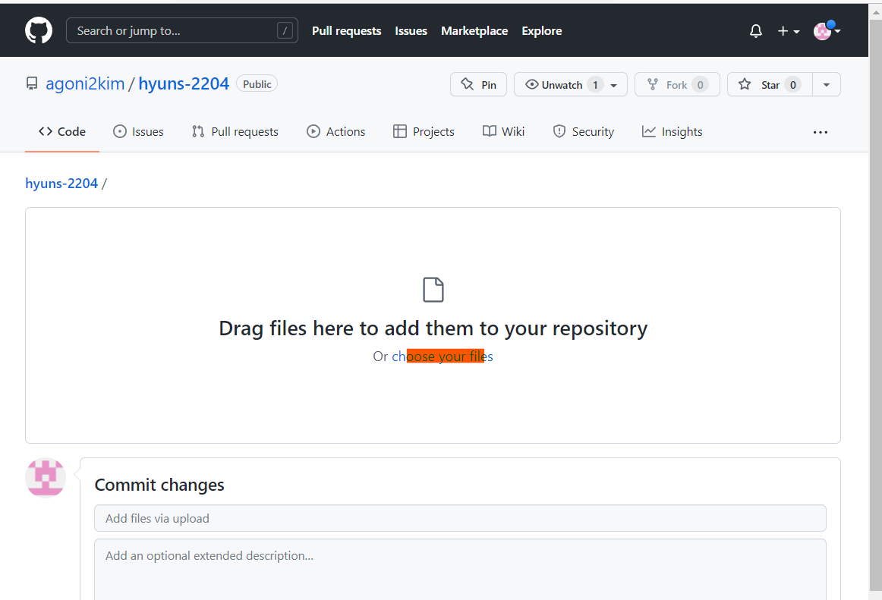This screenshot has width=882, height=600.
Task: Fork the repository
Action: 677,84
